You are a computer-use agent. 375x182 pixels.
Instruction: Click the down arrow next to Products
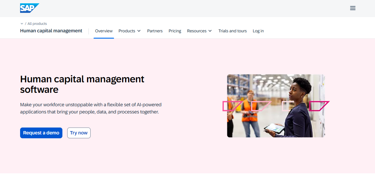(139, 31)
